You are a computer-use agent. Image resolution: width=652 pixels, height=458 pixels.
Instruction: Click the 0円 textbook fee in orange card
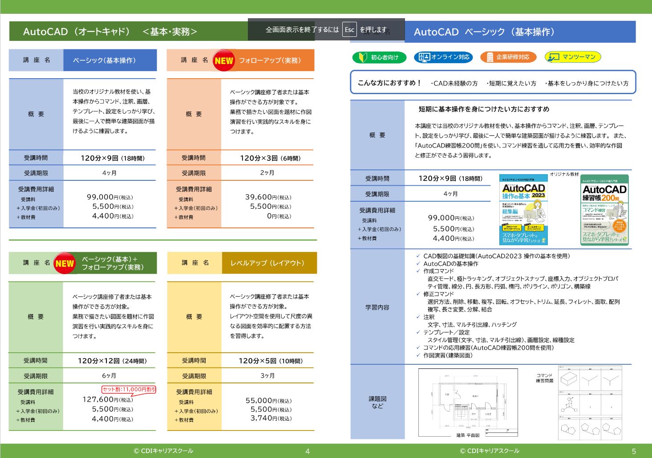[279, 216]
